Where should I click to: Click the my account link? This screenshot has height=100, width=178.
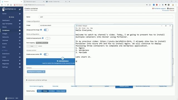pyautogui.click(x=166, y=11)
